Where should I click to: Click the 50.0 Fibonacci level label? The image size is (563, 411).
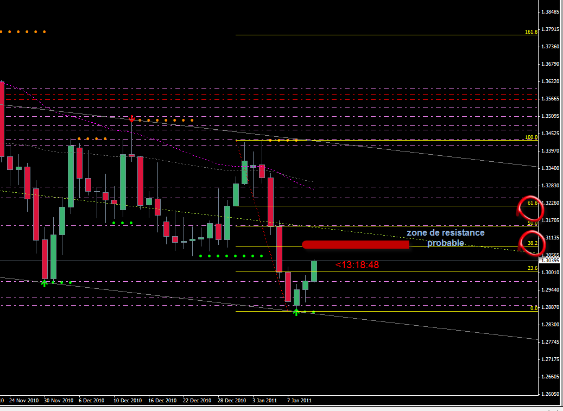click(533, 223)
